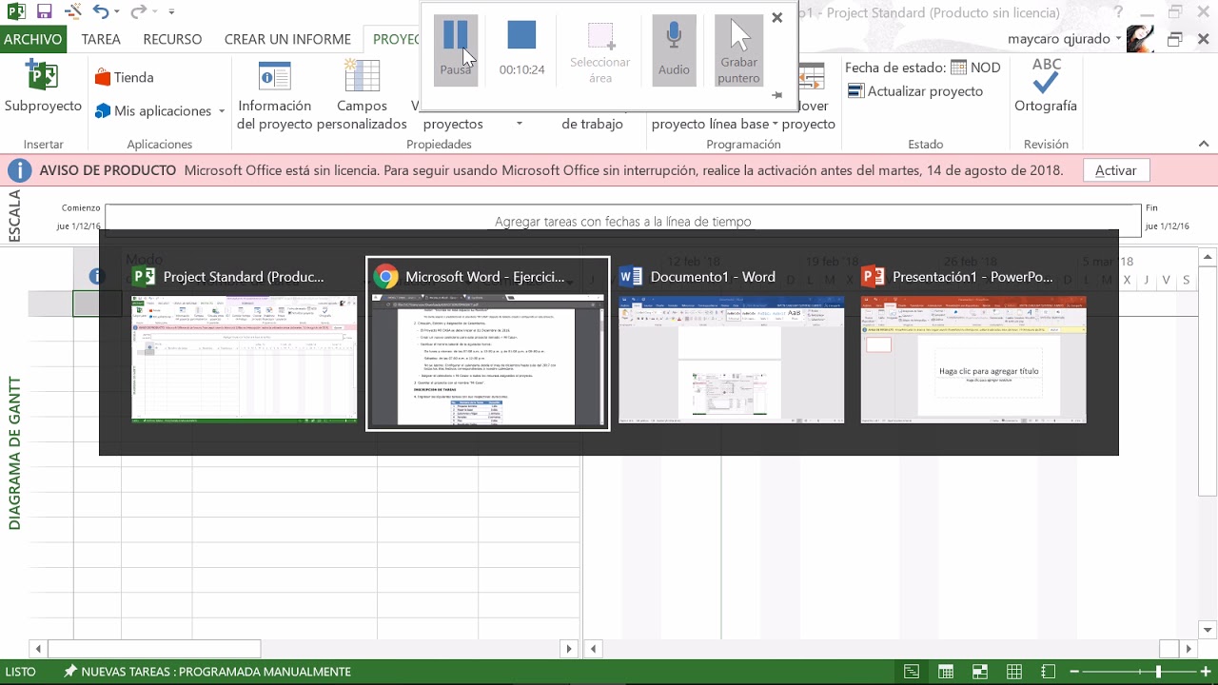Open Report view from status bar

click(x=1049, y=672)
